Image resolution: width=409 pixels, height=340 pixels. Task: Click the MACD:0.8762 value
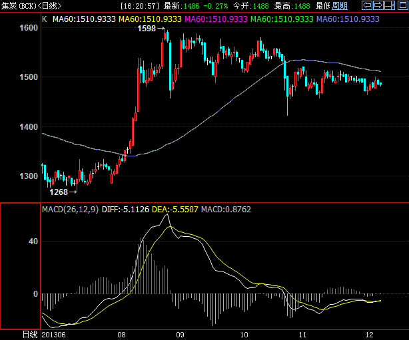[226, 210]
